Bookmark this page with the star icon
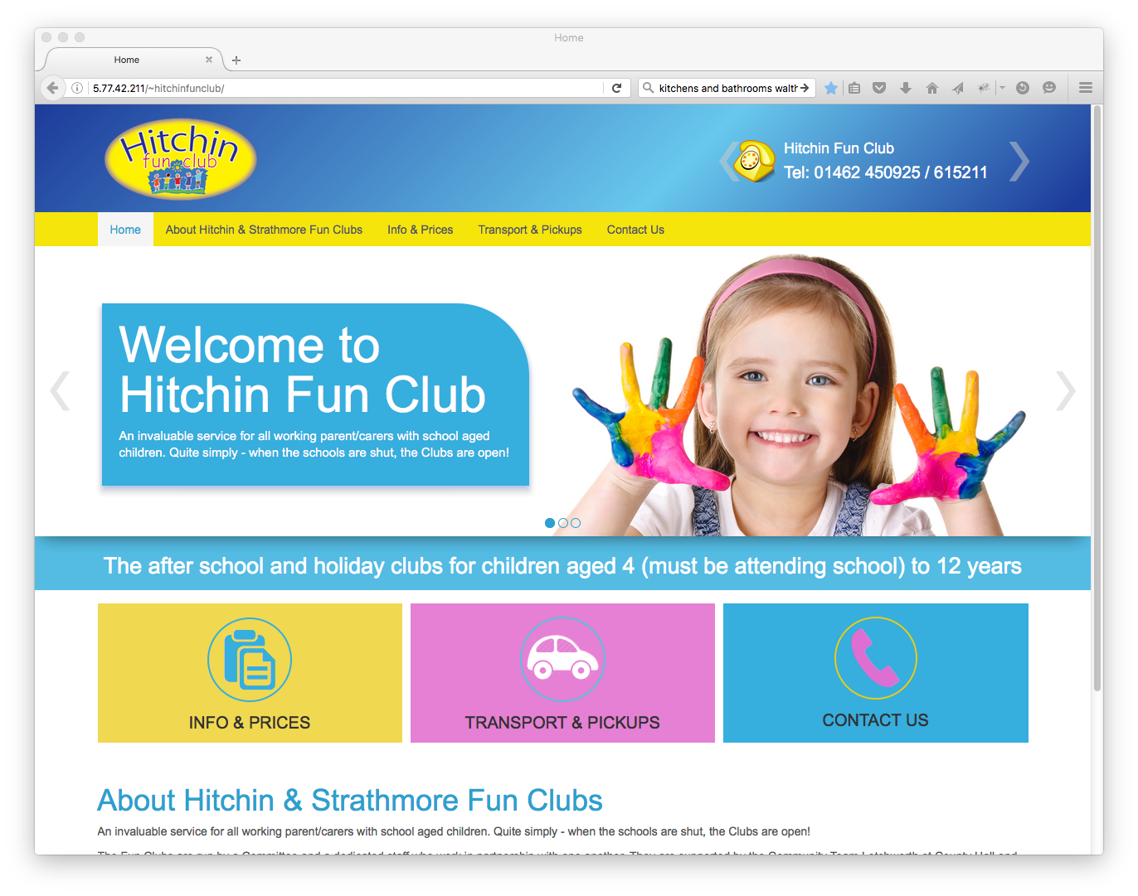The image size is (1138, 896). (830, 88)
